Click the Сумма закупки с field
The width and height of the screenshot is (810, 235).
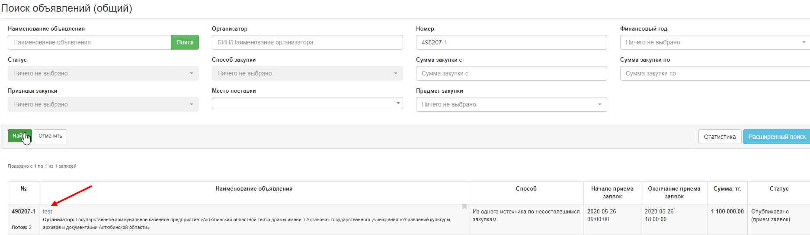click(x=512, y=73)
